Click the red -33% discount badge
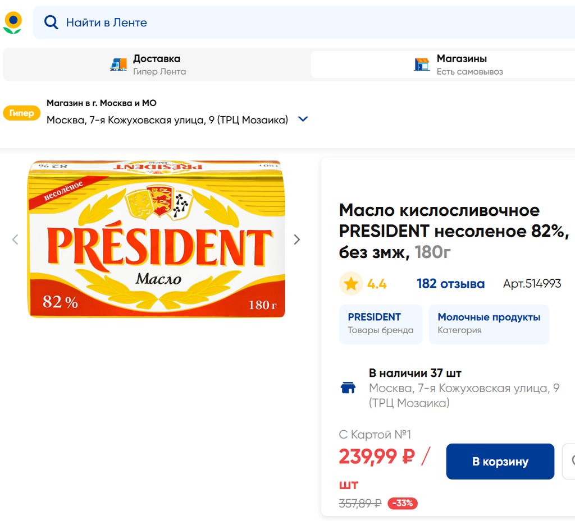 click(x=403, y=503)
